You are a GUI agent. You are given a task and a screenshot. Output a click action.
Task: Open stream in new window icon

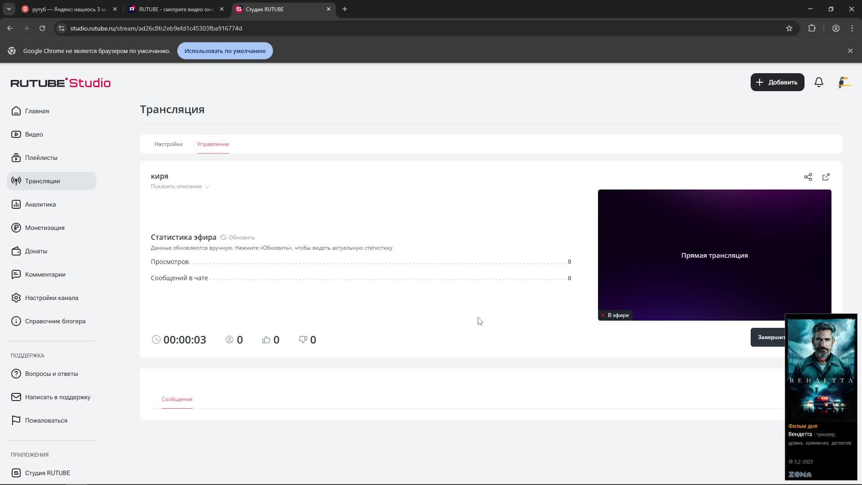pyautogui.click(x=826, y=177)
